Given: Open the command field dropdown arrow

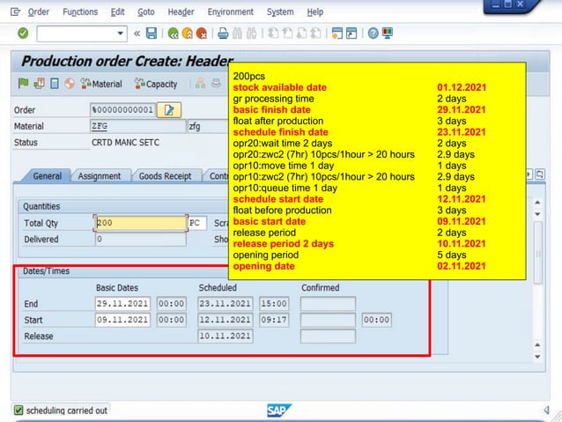Looking at the screenshot, I should pos(121,33).
